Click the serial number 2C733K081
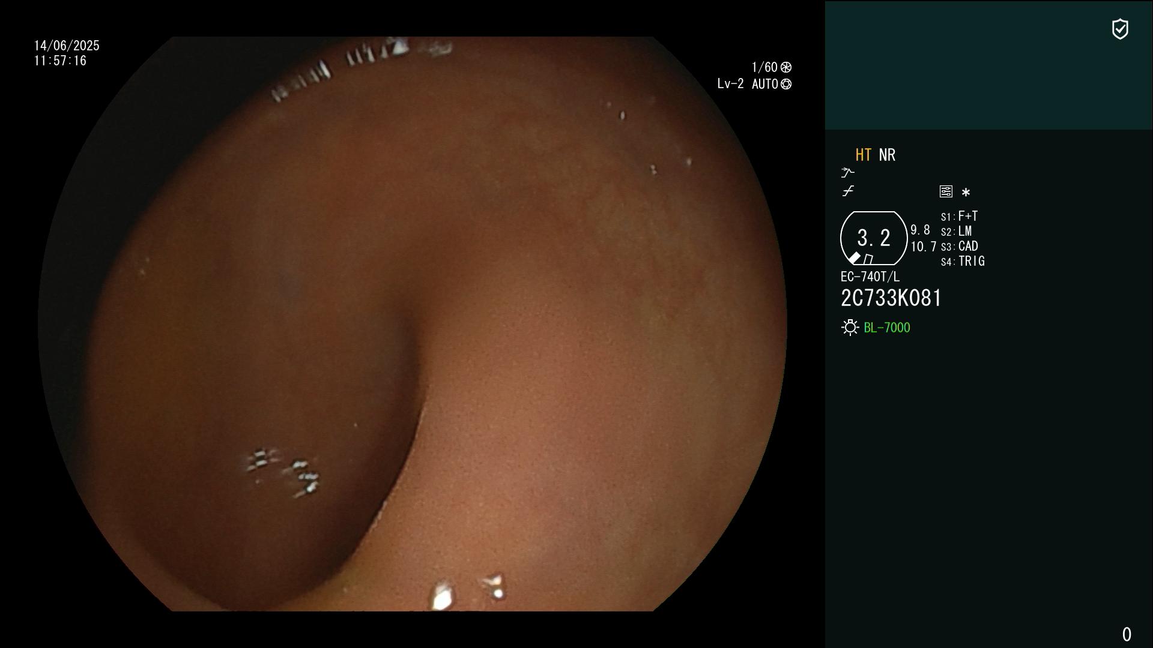This screenshot has width=1153, height=648. 891,298
